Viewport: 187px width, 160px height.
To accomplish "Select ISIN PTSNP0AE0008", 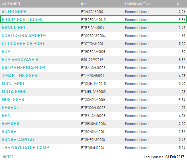I will point(93,140).
